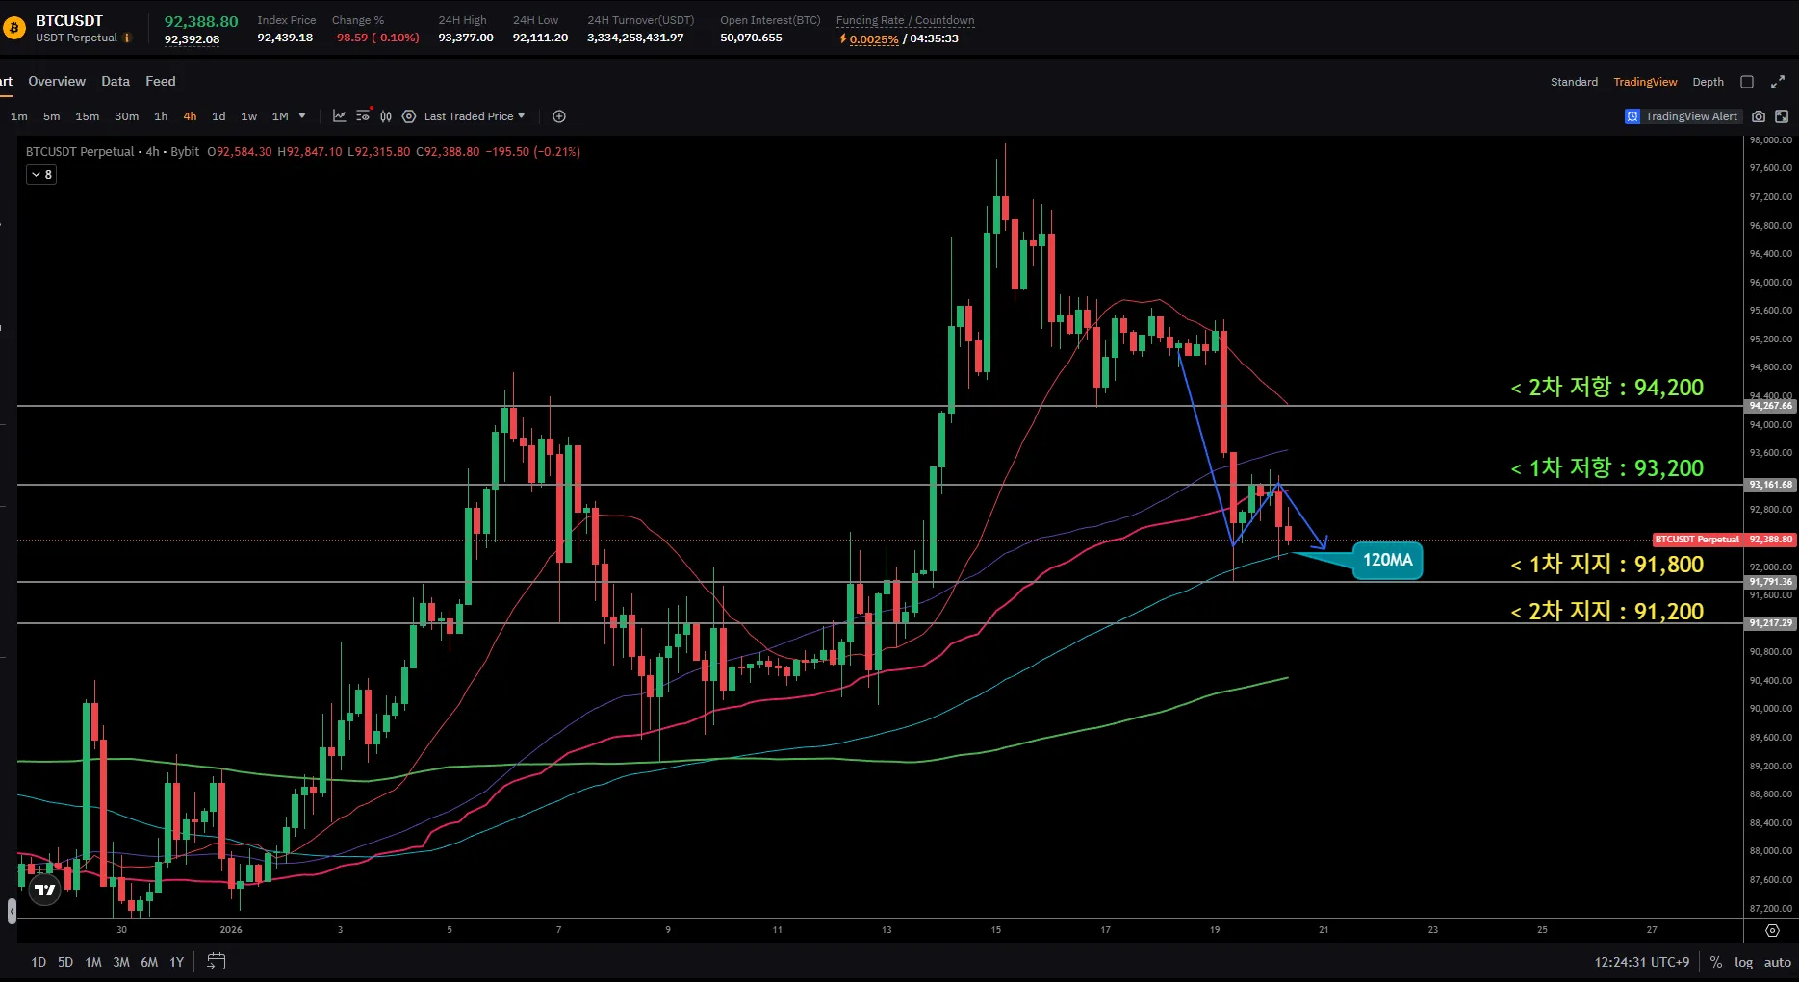
Task: Expand the collapsed indicators legend showing 8
Action: coord(41,174)
